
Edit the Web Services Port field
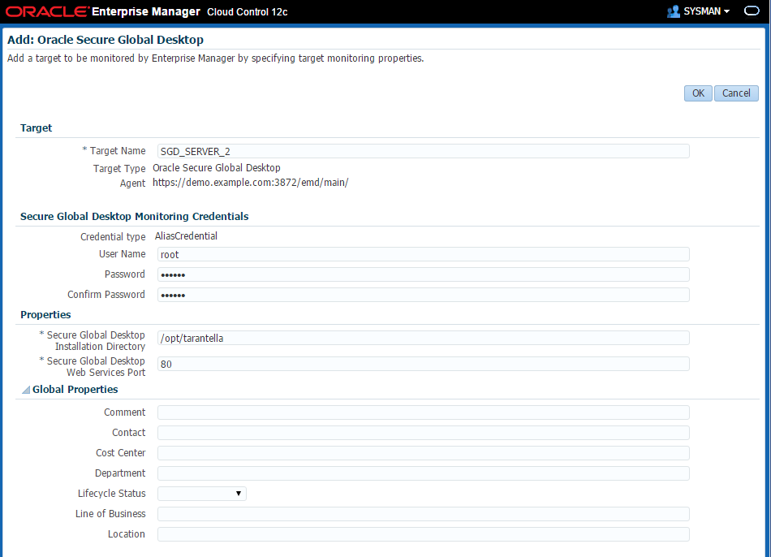(x=424, y=364)
